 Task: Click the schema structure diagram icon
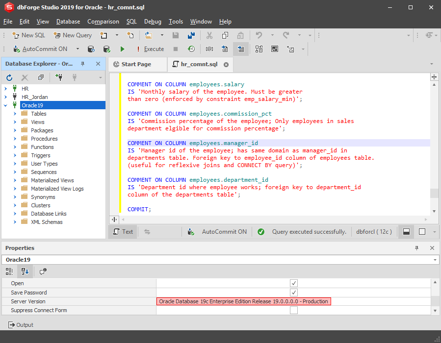(x=259, y=49)
